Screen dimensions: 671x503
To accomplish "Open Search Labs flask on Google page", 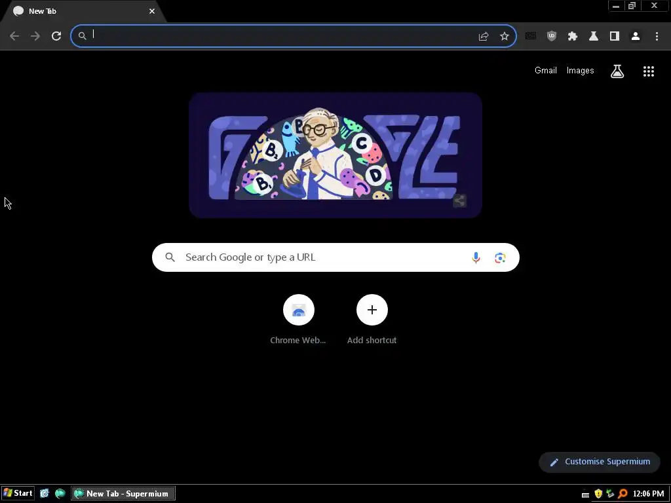I will tap(617, 71).
